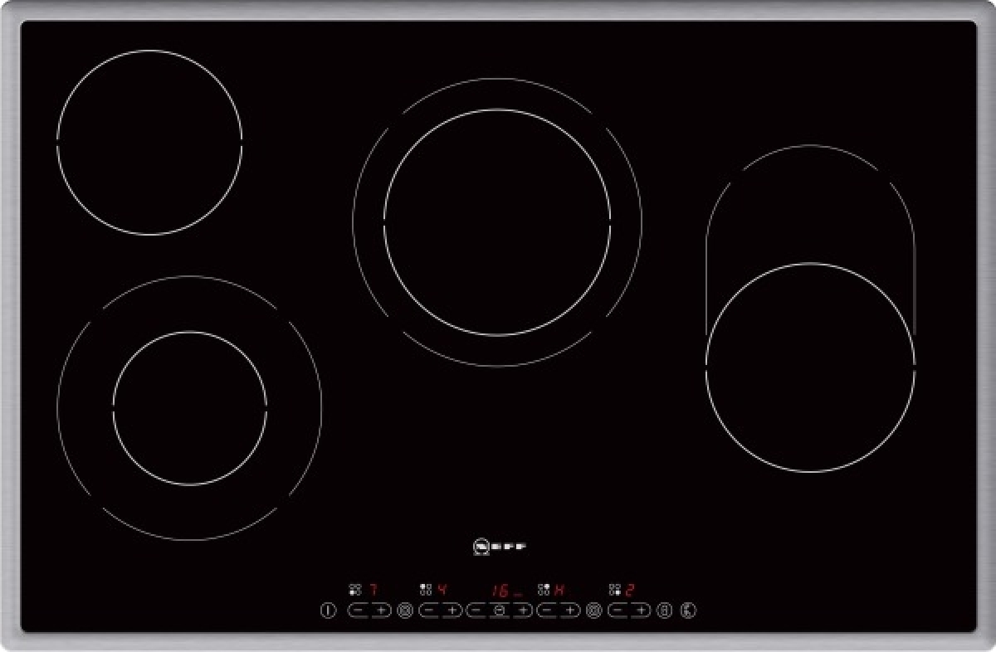The image size is (996, 652).
Task: Increase heat with plus key below the H display
Action: pyautogui.click(x=570, y=611)
